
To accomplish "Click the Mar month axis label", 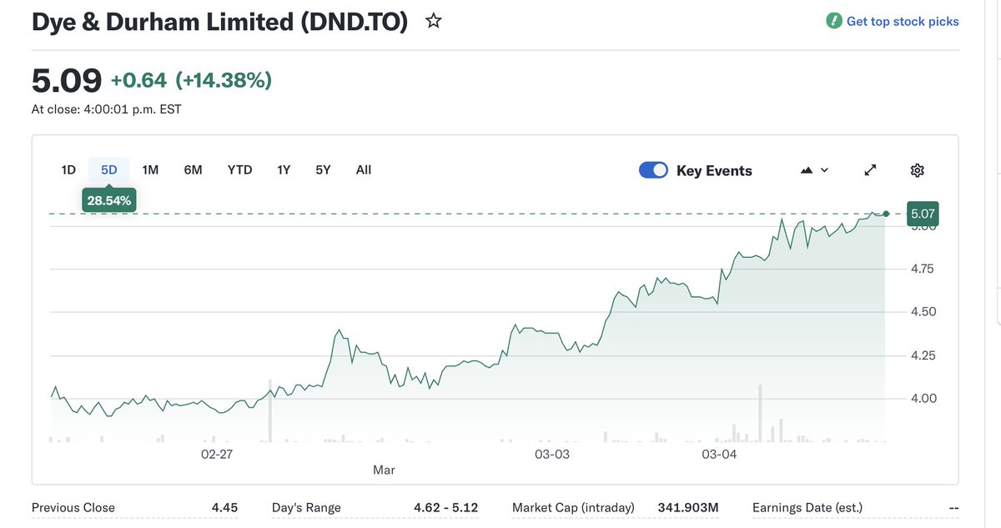I will point(384,470).
